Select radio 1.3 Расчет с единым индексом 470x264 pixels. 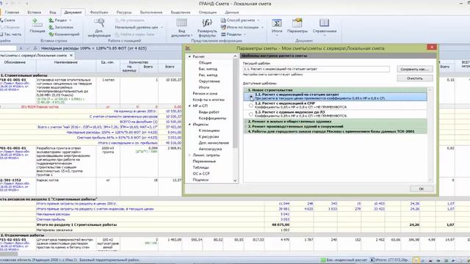pyautogui.click(x=251, y=114)
